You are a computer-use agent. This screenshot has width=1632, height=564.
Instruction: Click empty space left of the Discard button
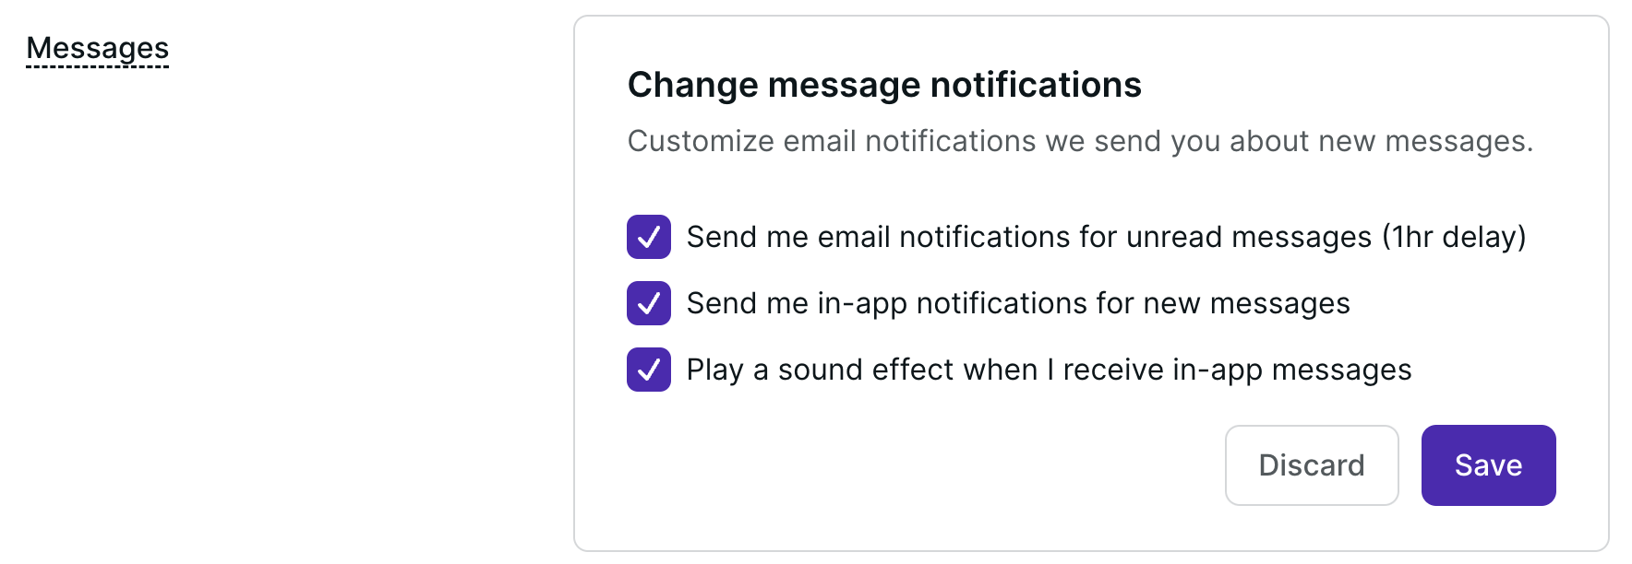point(923,465)
